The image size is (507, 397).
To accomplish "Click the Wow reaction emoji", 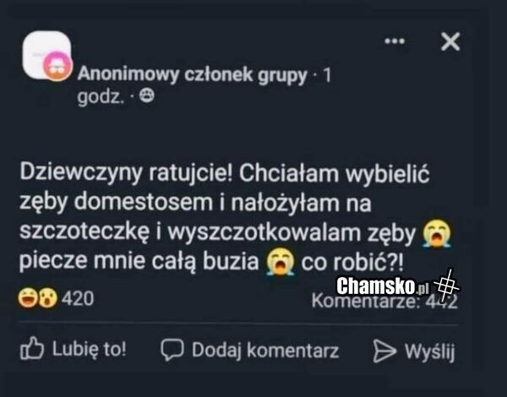I will pyautogui.click(x=48, y=297).
